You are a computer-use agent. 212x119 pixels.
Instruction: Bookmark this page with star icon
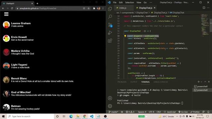click(88, 8)
